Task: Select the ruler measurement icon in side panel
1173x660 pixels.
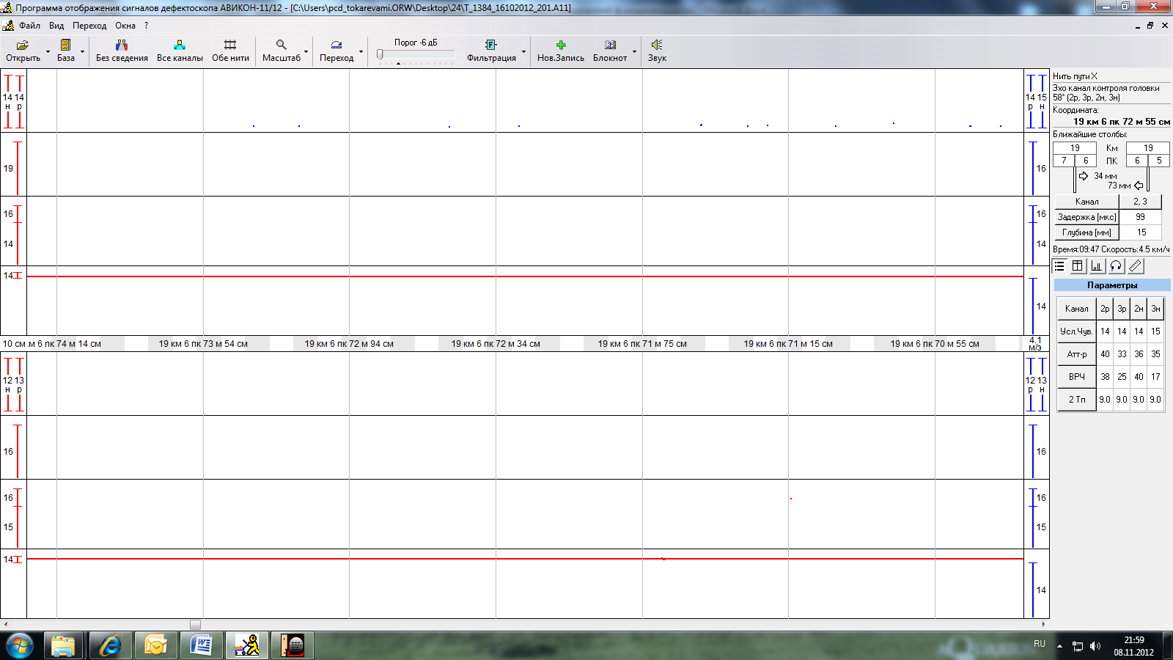Action: point(1135,266)
